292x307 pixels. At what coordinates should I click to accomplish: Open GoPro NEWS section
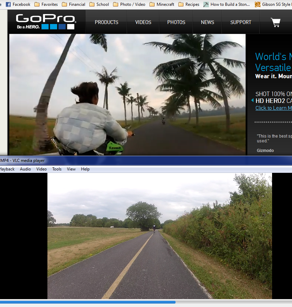[x=207, y=22]
